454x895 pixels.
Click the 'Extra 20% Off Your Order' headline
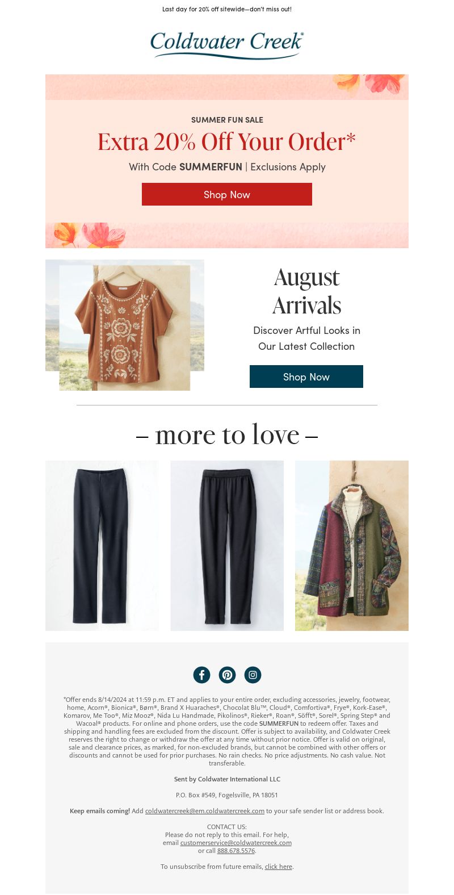coord(227,142)
